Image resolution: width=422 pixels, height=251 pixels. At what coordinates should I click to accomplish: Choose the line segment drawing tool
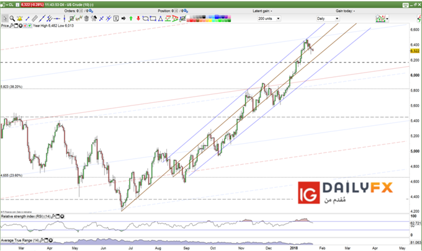[27, 19]
